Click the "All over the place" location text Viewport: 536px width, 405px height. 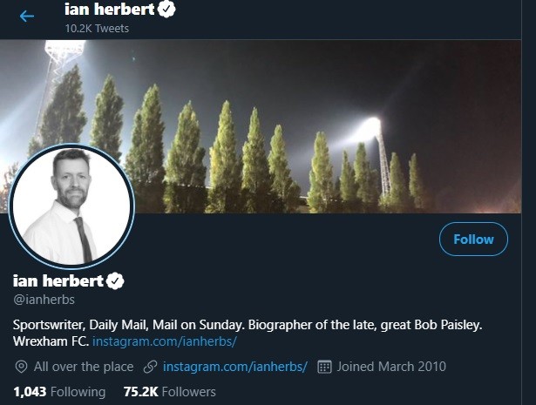coord(84,367)
